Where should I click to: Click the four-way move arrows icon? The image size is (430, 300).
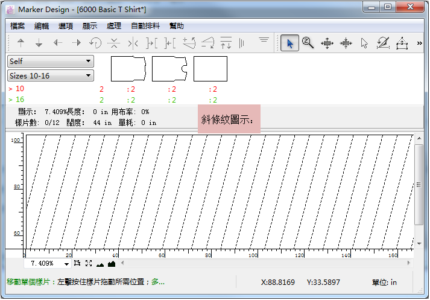[x=327, y=43]
